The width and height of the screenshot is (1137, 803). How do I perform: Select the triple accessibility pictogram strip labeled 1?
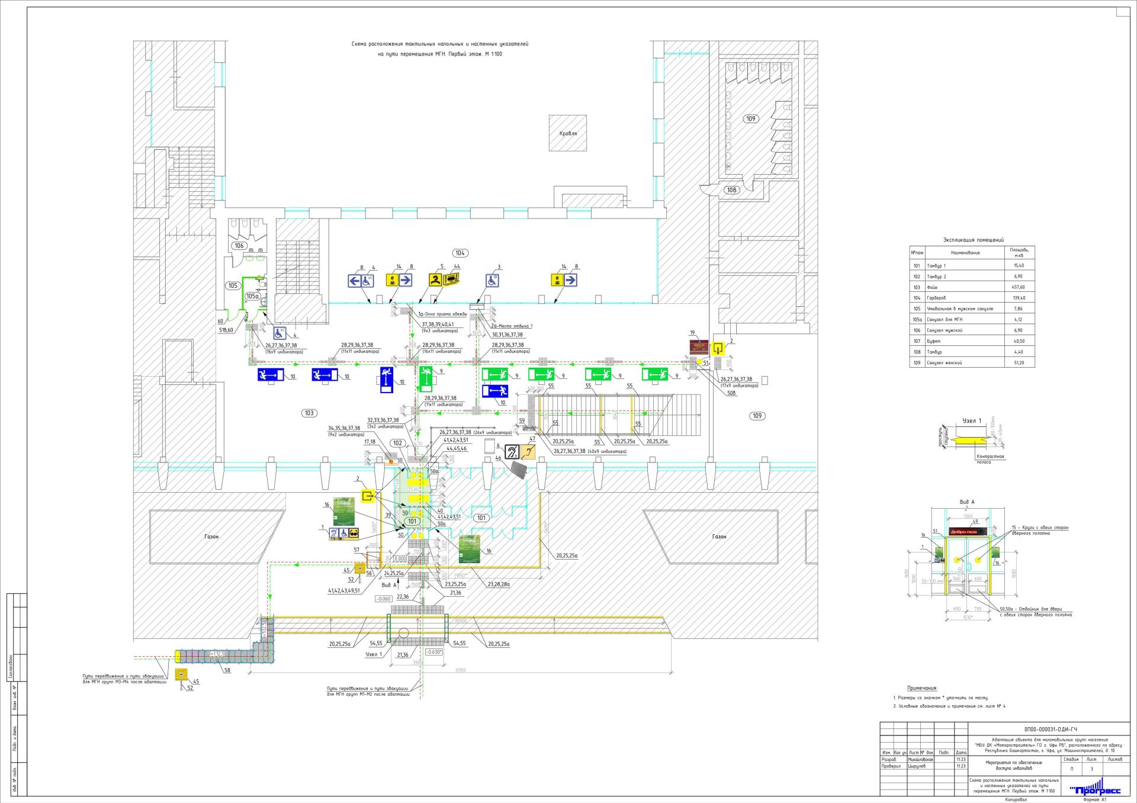point(343,534)
